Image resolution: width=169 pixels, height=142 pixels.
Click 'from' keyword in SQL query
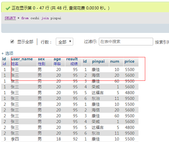click(25, 18)
